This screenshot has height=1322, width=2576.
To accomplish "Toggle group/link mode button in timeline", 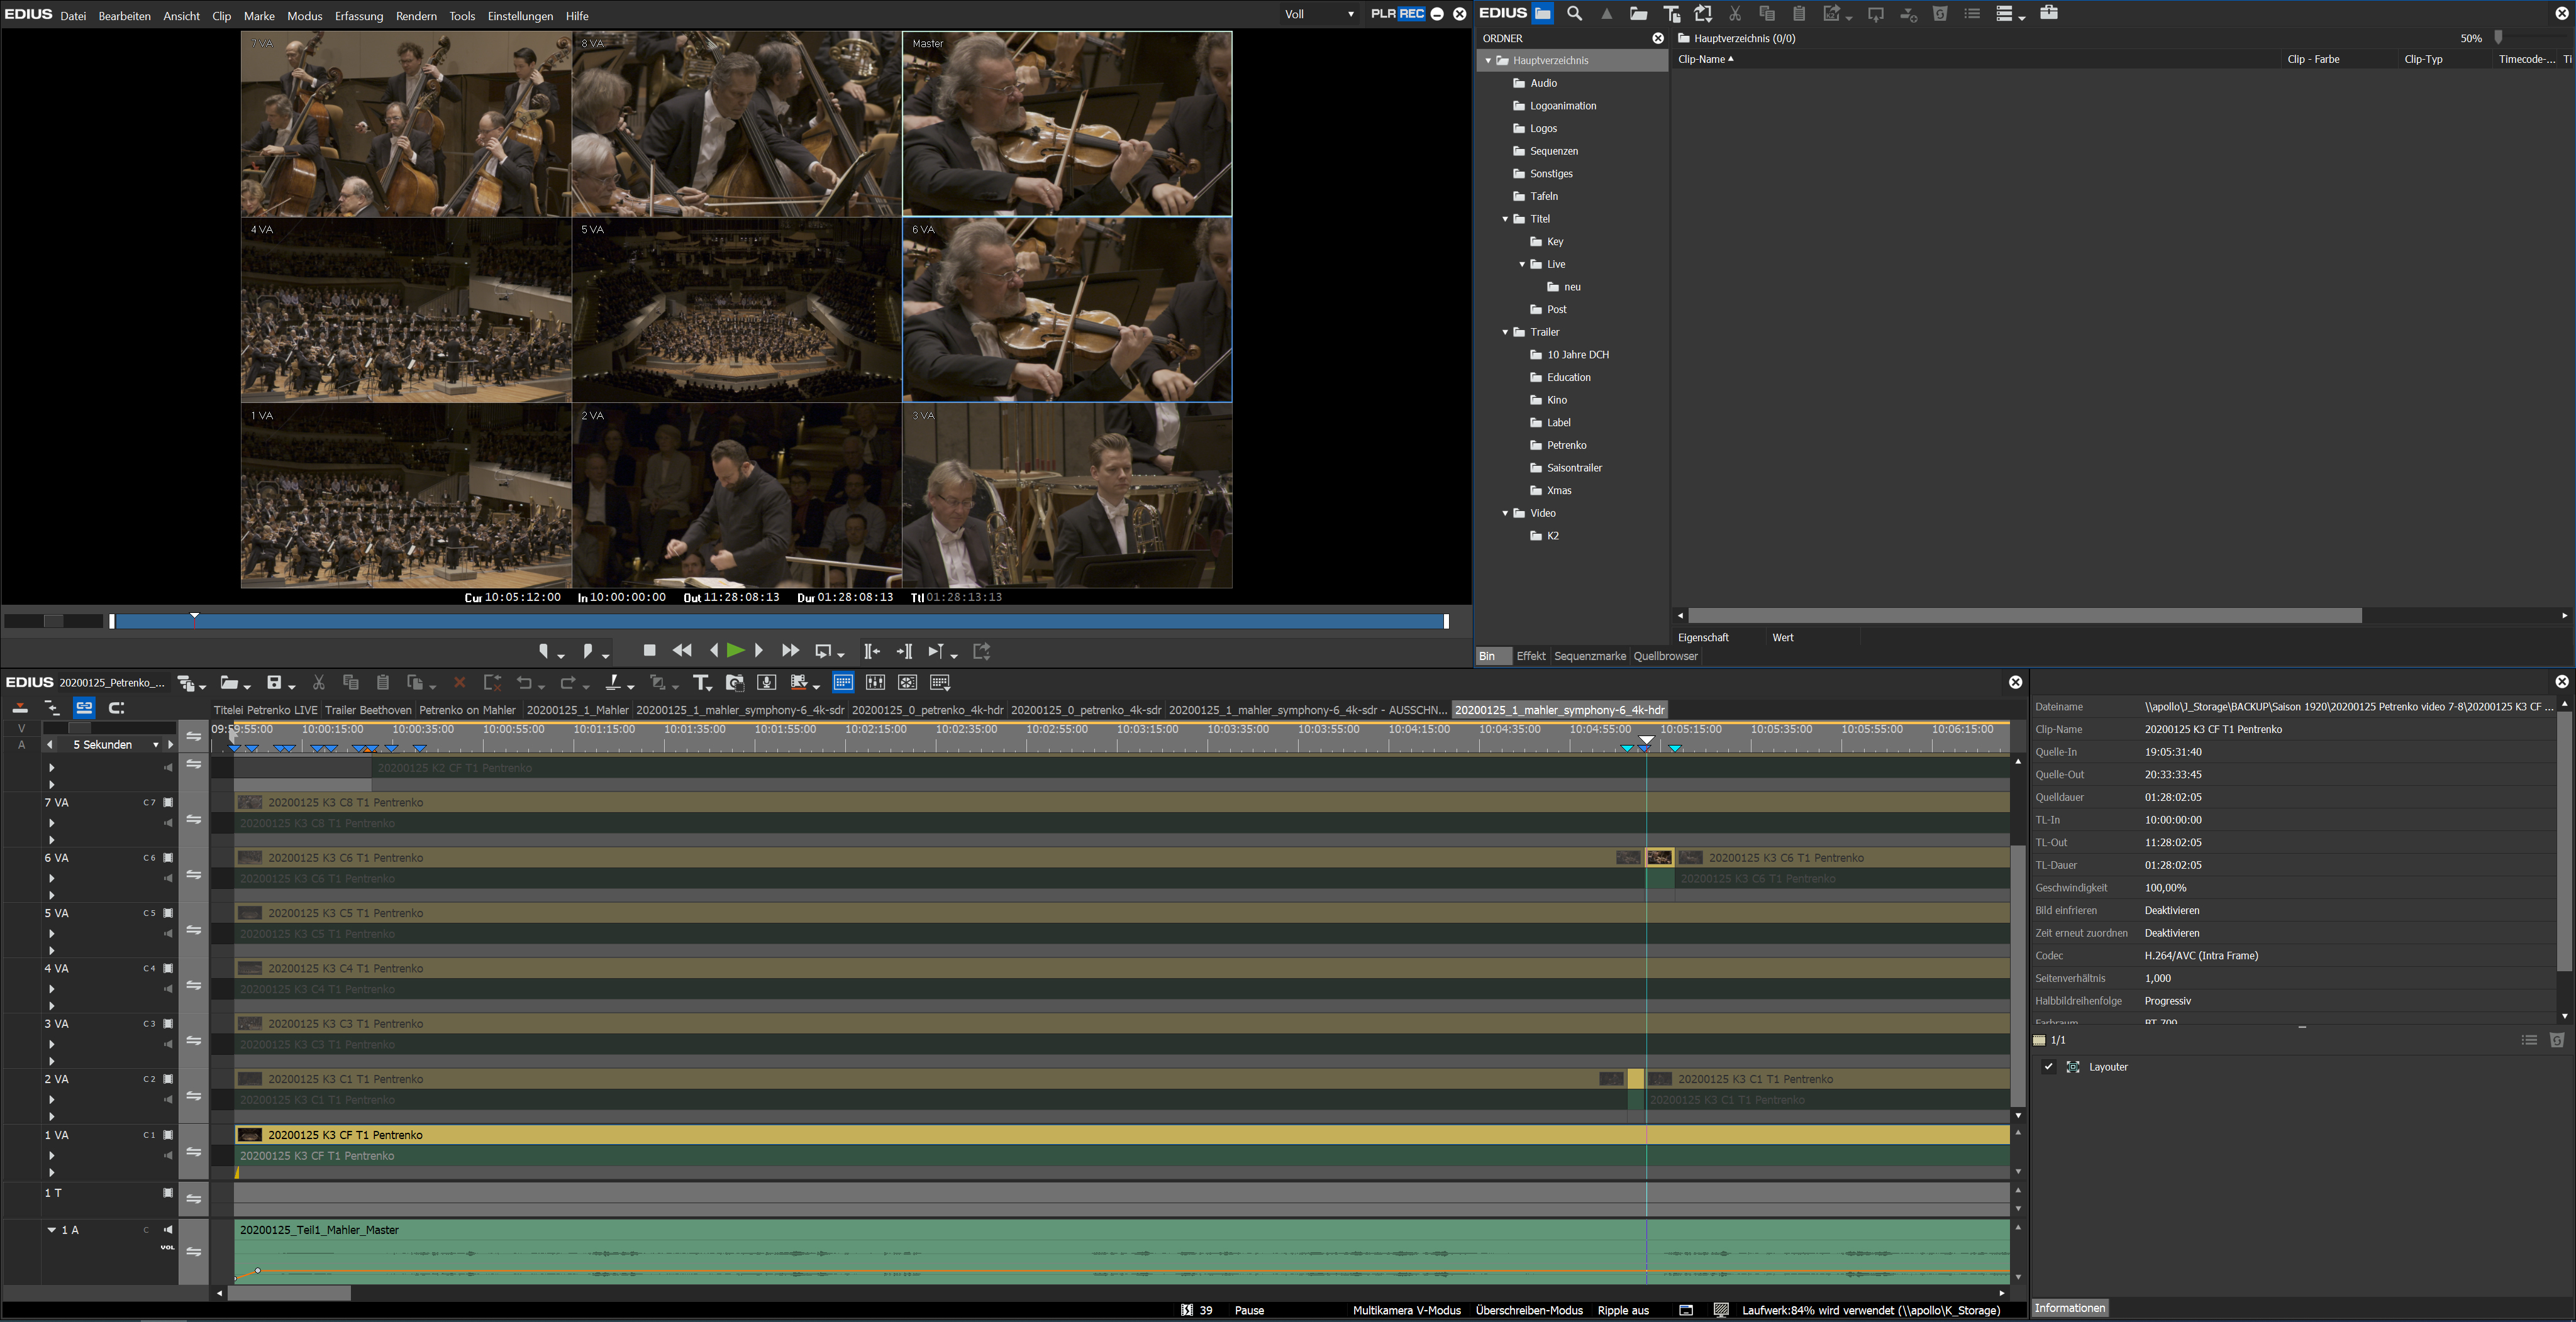I will pos(84,707).
